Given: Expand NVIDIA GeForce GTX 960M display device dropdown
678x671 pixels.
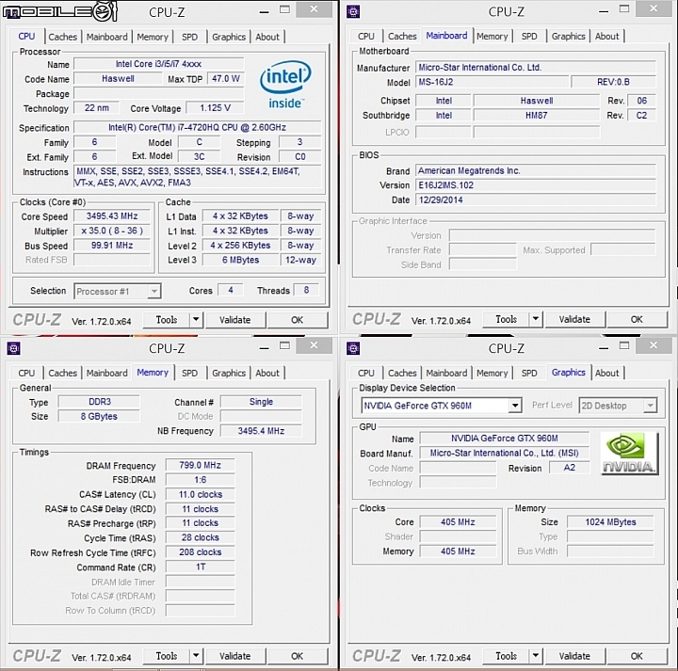Looking at the screenshot, I should 515,406.
